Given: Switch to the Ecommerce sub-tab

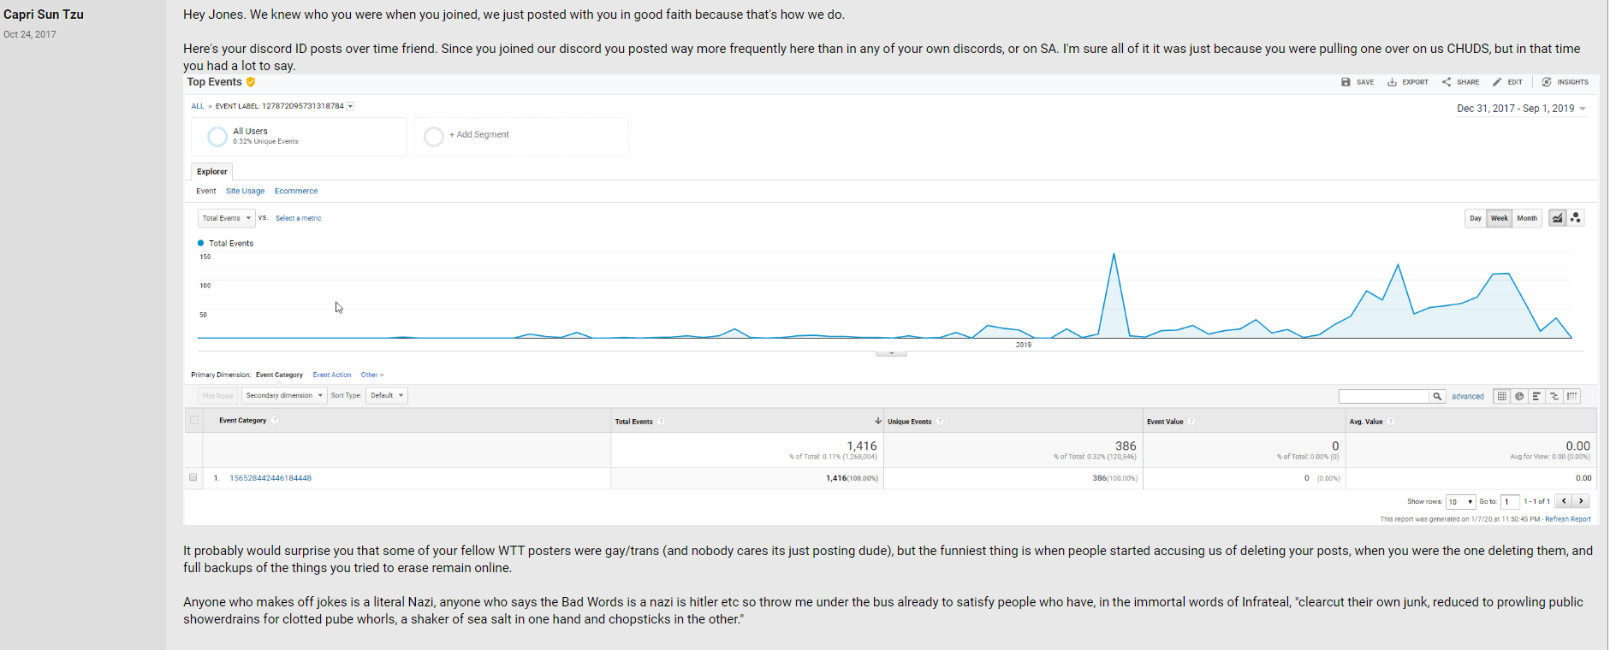Looking at the screenshot, I should click(x=296, y=192).
